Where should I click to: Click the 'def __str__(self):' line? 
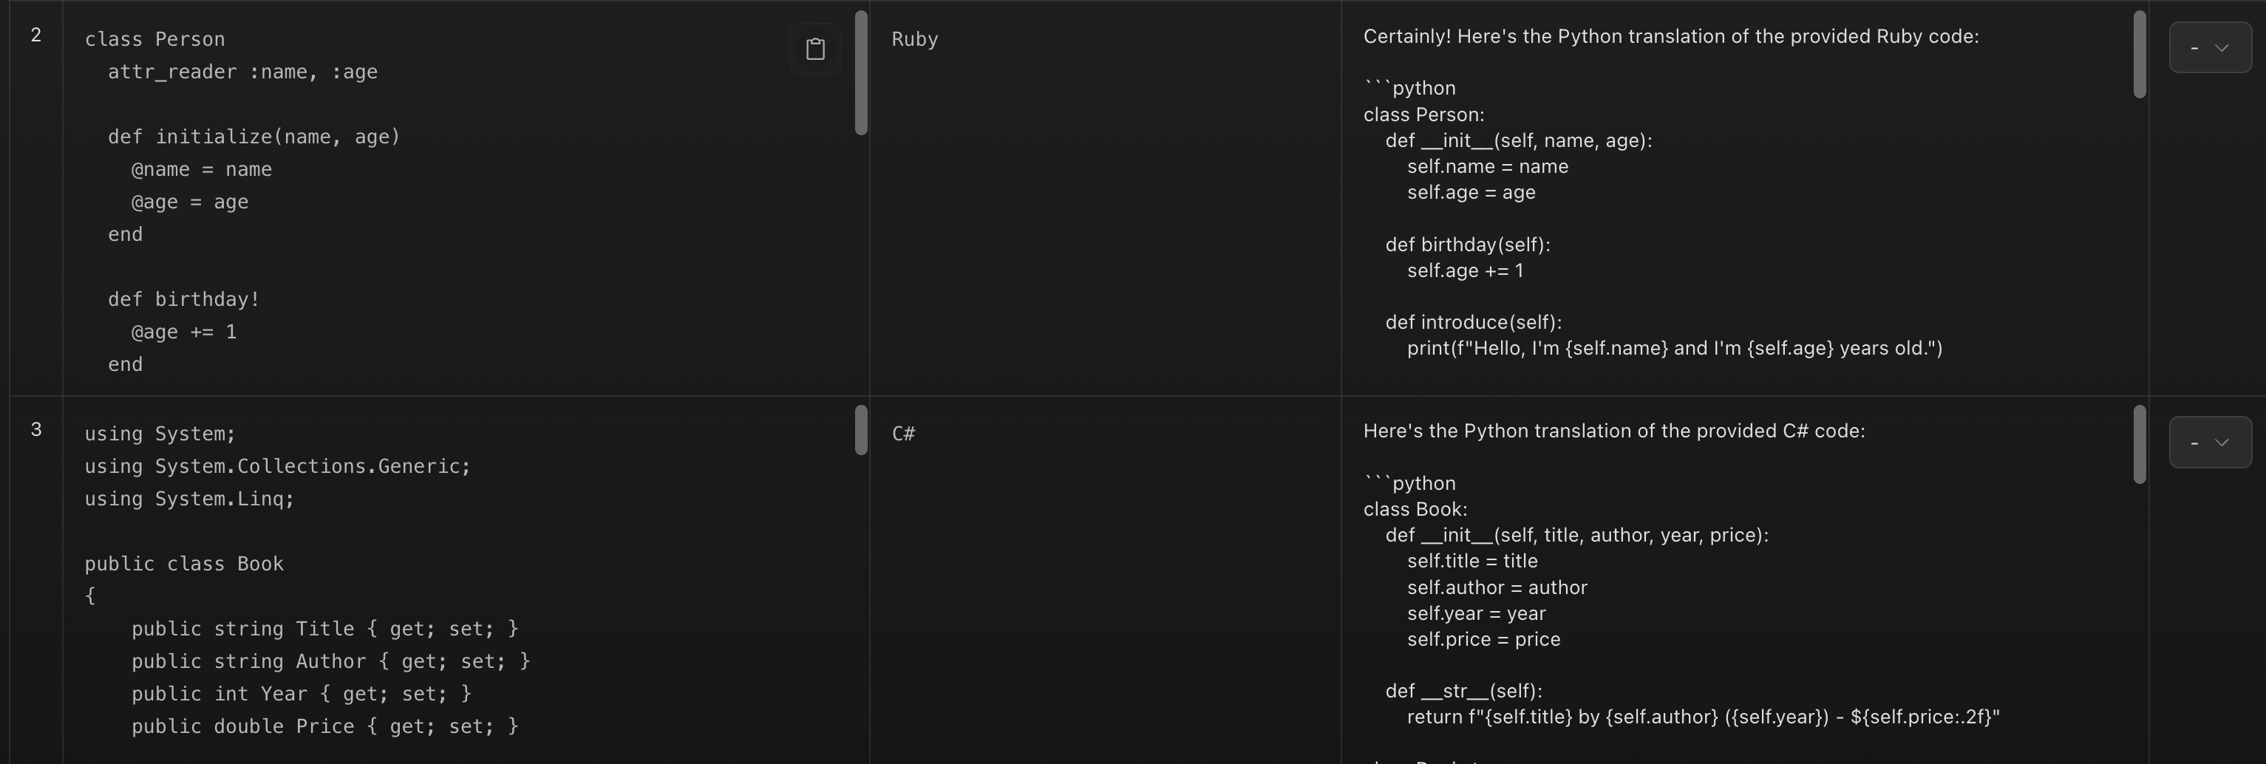1463,691
